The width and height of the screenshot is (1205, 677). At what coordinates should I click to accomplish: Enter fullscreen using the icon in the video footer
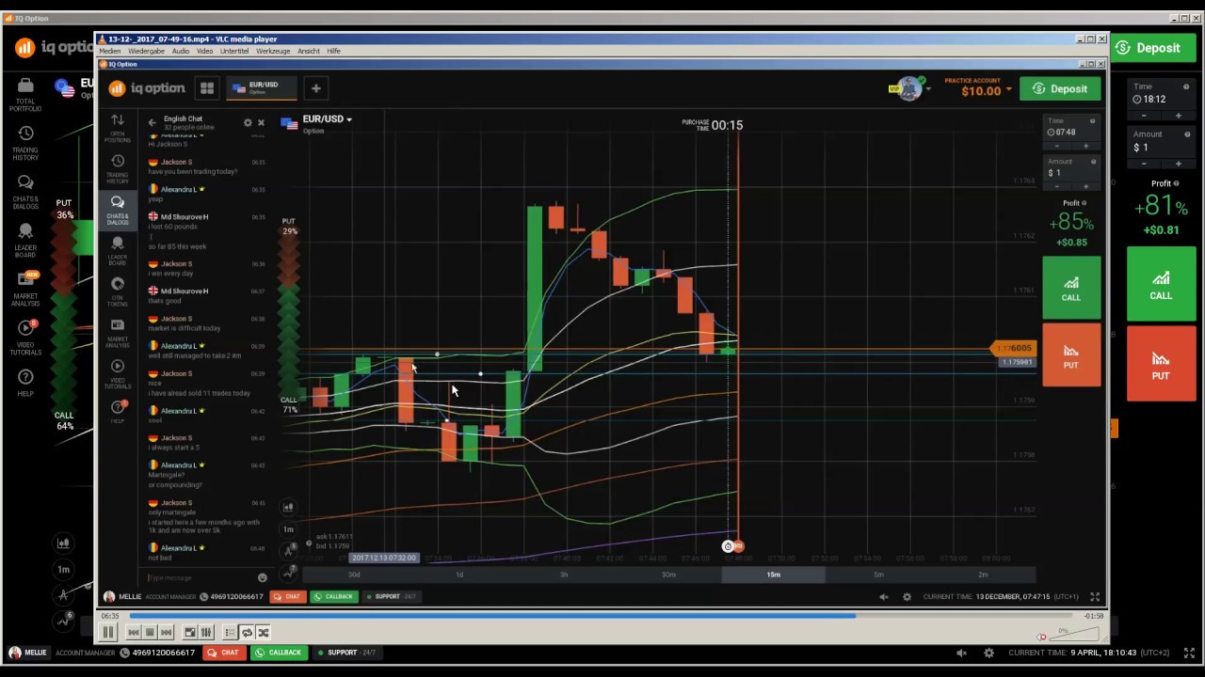click(x=1095, y=596)
